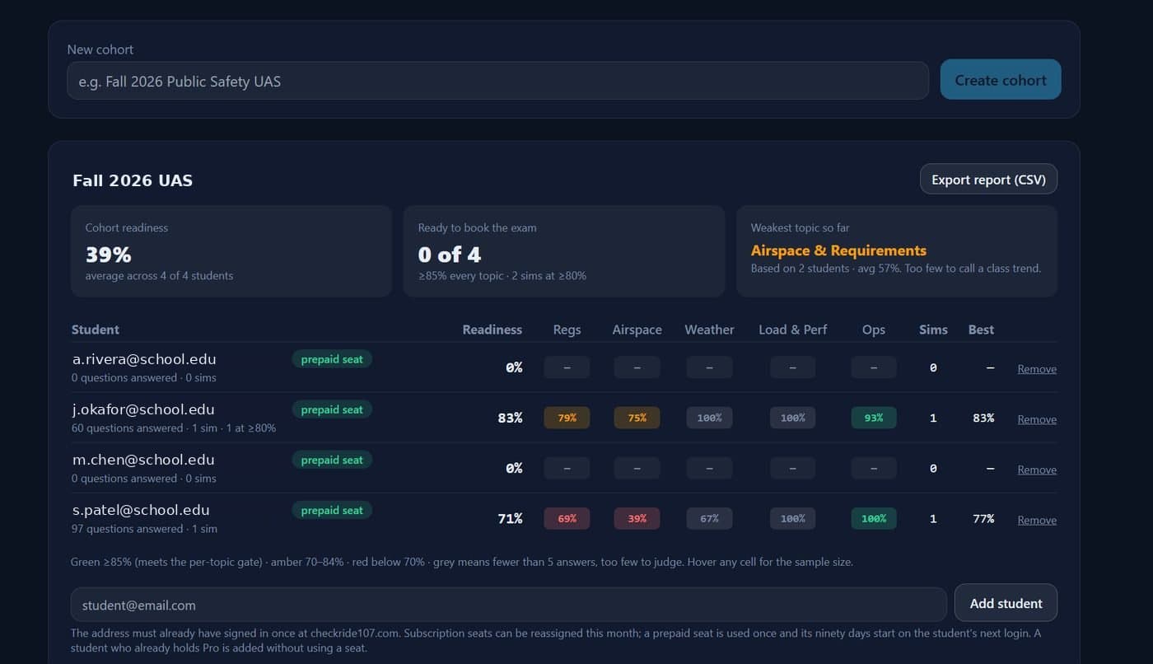1153x664 pixels.
Task: Click s.patel's 71% readiness value
Action: (x=510, y=518)
